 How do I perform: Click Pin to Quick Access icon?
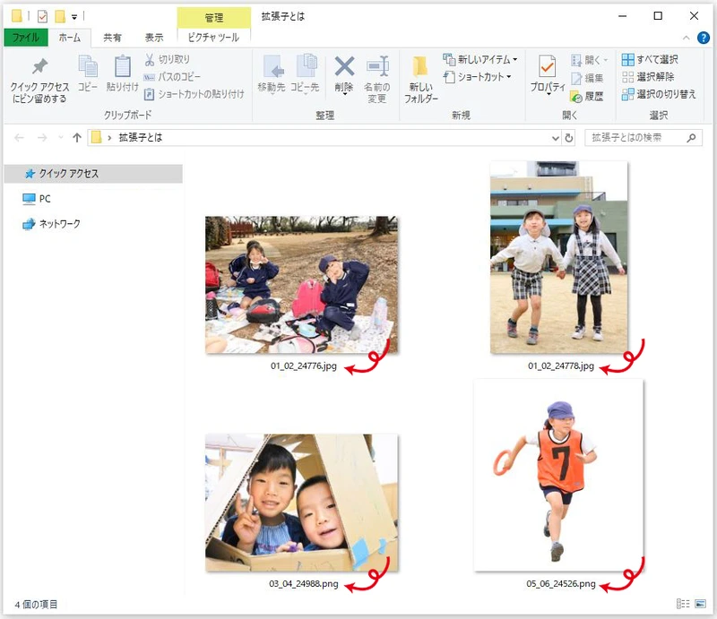(39, 69)
